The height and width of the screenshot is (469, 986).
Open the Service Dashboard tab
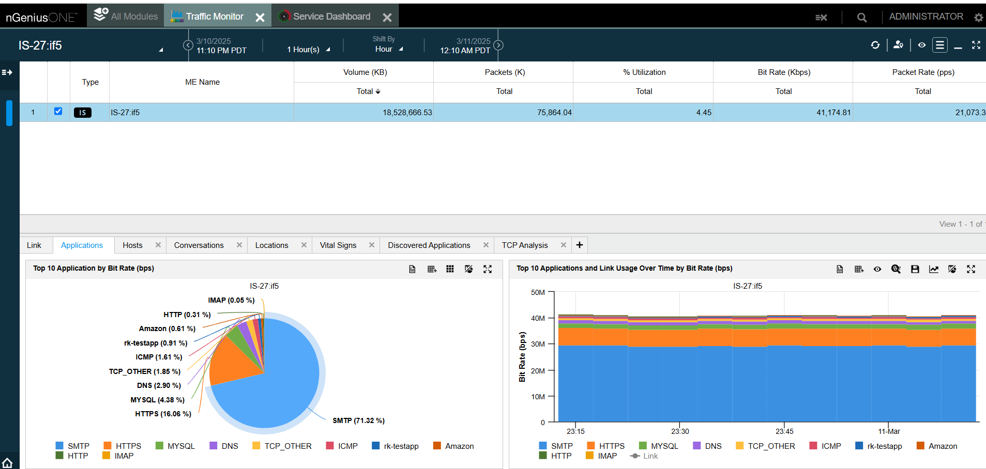pos(331,17)
